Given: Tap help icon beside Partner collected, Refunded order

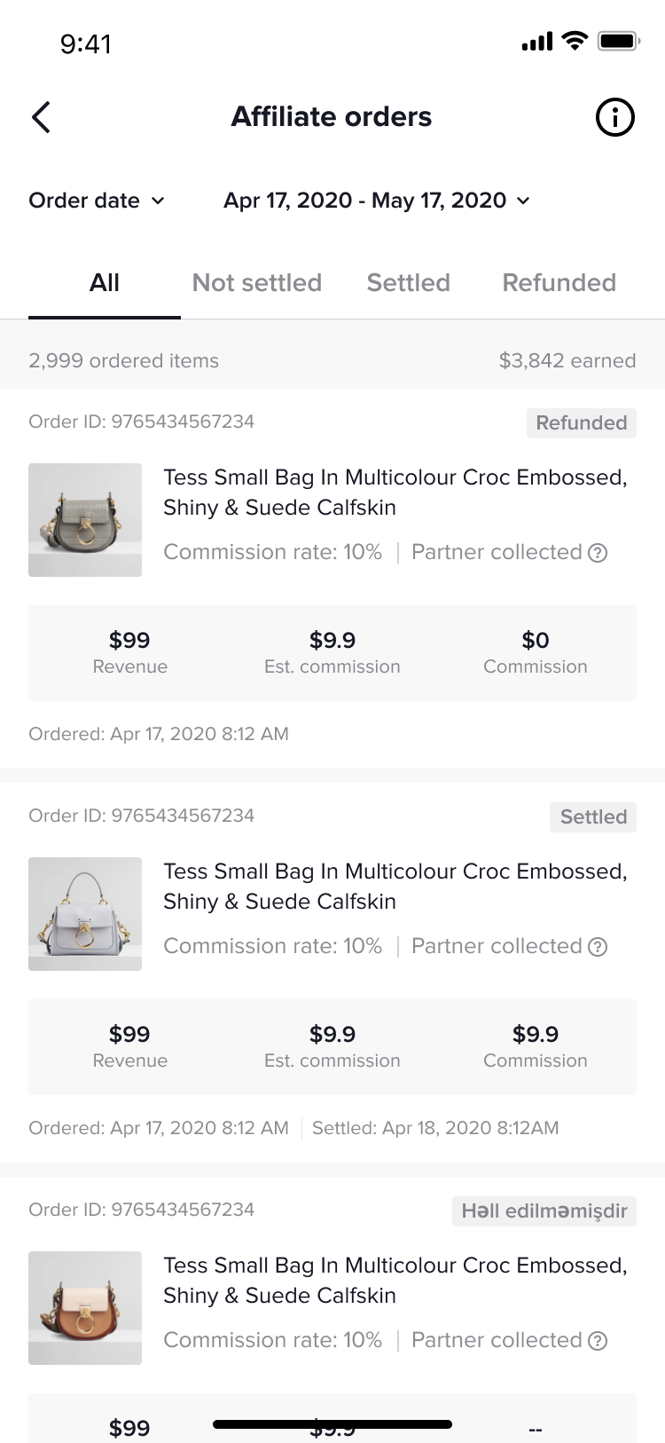Looking at the screenshot, I should (598, 553).
